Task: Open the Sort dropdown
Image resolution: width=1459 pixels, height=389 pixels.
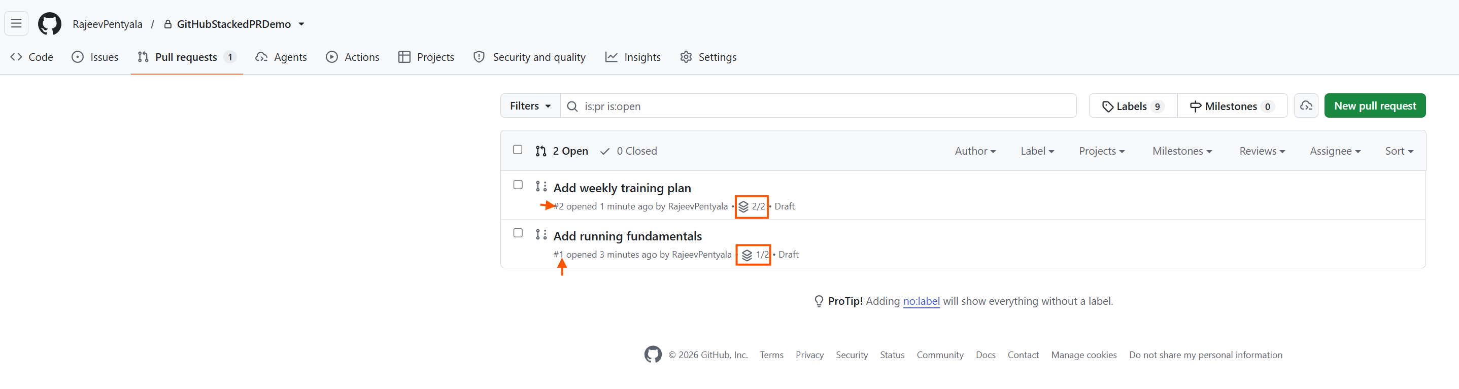Action: pos(1399,151)
